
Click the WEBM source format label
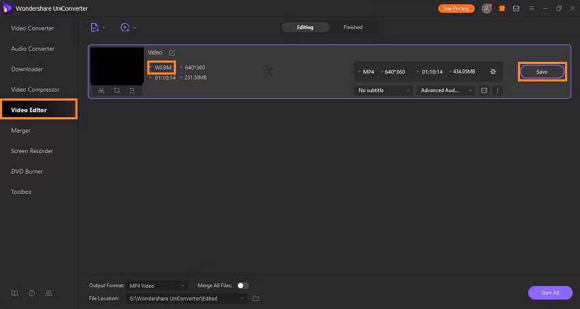[163, 67]
